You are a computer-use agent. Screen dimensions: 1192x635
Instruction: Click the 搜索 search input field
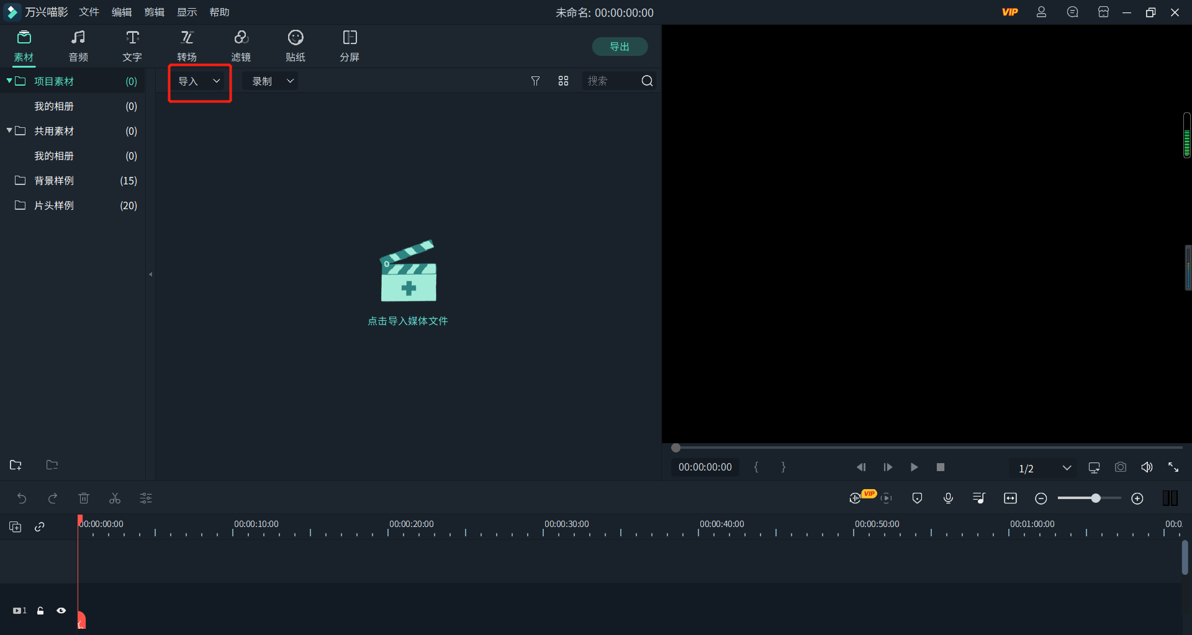(x=610, y=81)
